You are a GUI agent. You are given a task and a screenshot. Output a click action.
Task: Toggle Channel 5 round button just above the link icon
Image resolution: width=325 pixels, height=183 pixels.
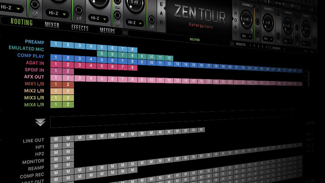(258, 21)
